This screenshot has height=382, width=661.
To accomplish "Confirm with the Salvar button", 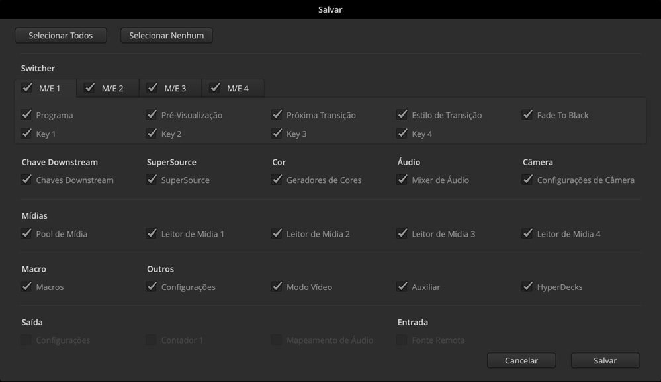I will pyautogui.click(x=605, y=361).
